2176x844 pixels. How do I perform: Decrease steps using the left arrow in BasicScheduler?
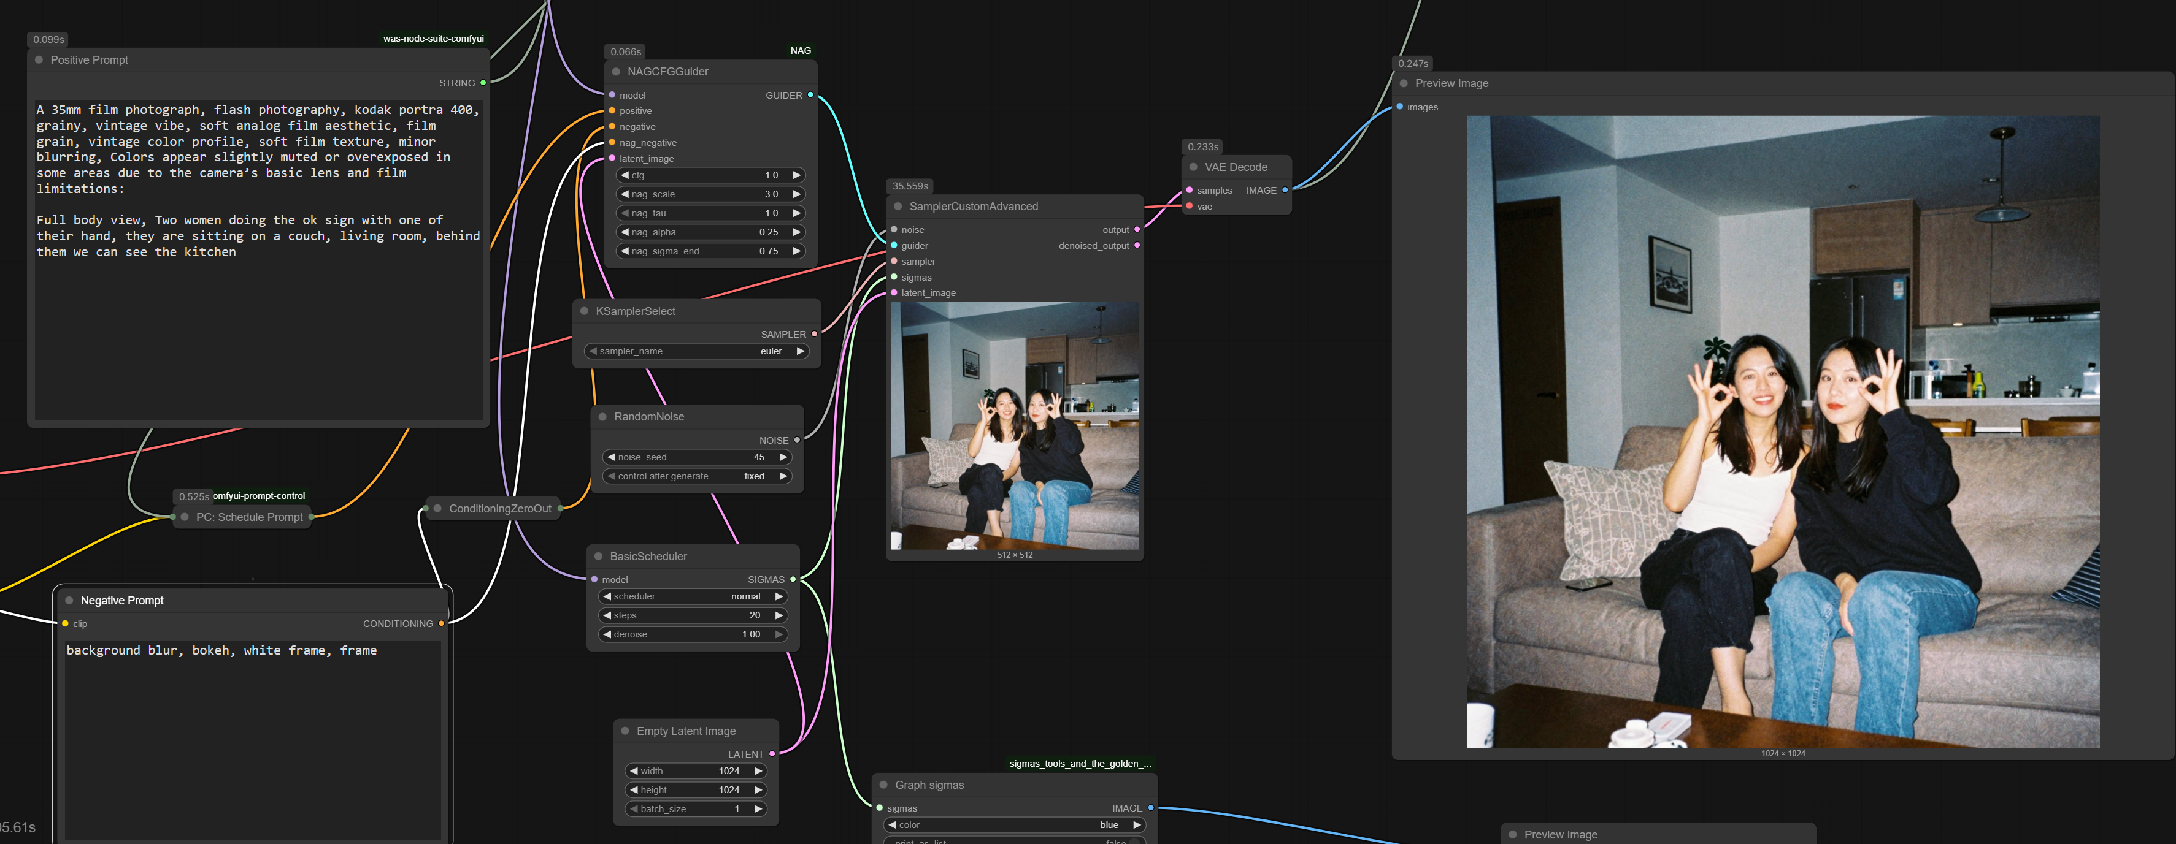click(x=607, y=615)
